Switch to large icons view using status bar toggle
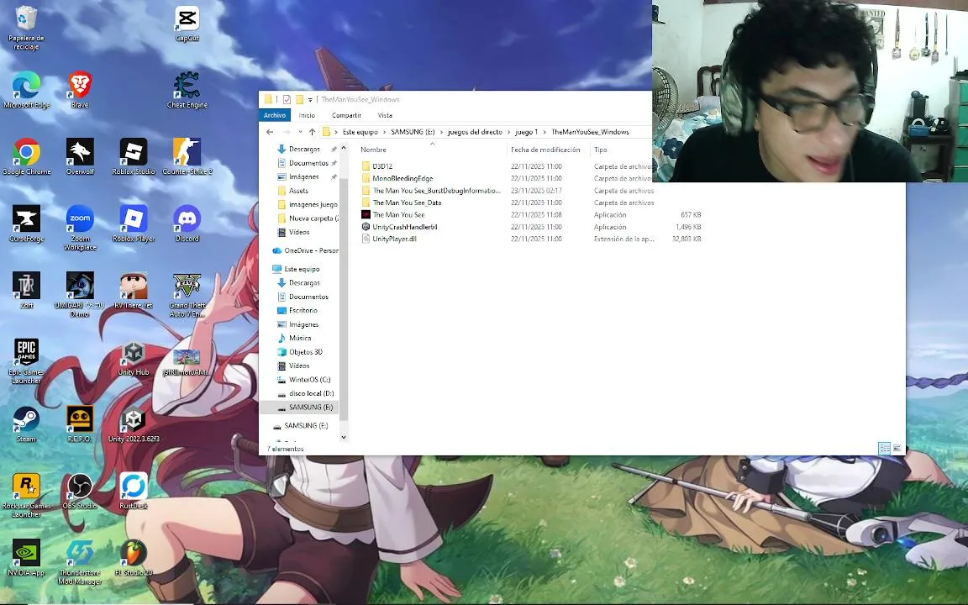 (x=897, y=448)
